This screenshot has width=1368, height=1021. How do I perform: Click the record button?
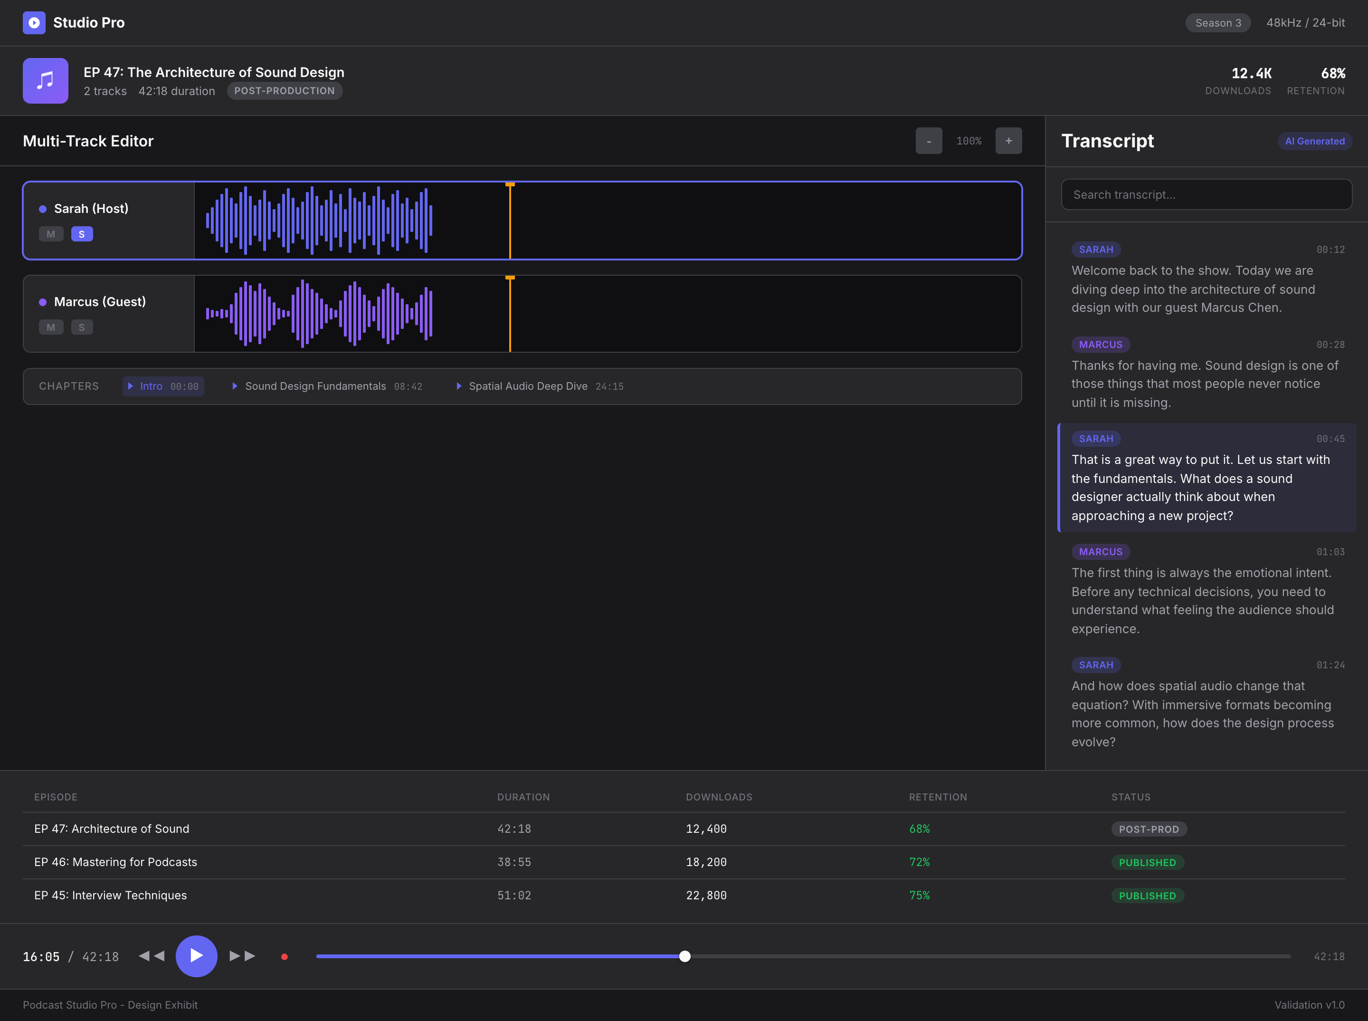285,956
